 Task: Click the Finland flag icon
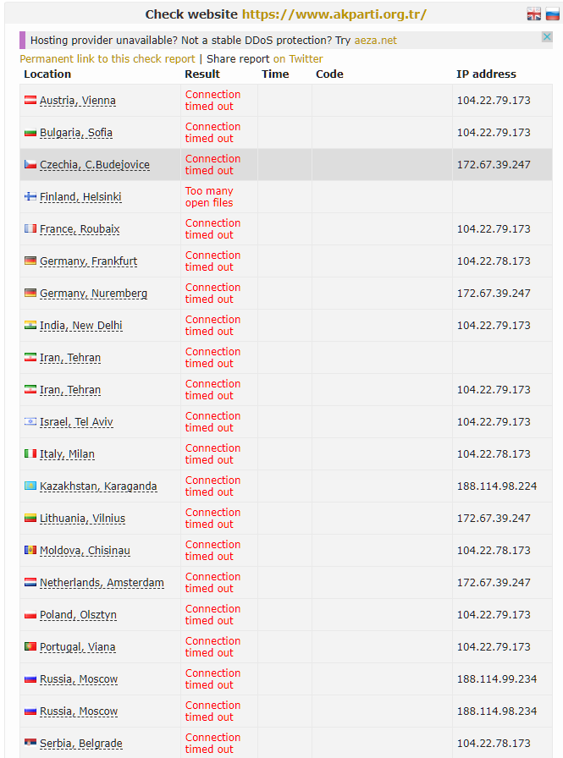[x=30, y=197]
